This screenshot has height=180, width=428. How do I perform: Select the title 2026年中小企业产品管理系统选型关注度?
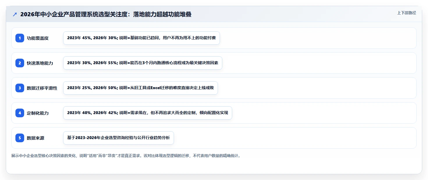coord(106,15)
